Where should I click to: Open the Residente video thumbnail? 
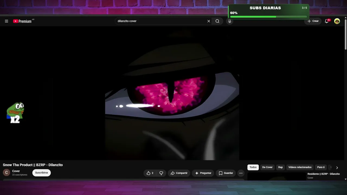point(277,176)
